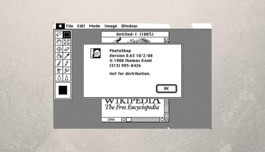265x152 pixels.
Task: Open the Image menu
Action: [x=111, y=26]
